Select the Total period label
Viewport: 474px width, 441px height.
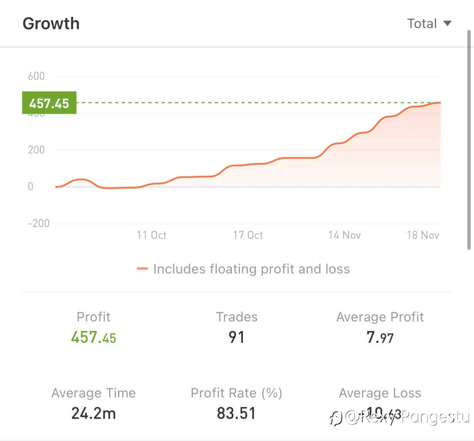tap(422, 23)
